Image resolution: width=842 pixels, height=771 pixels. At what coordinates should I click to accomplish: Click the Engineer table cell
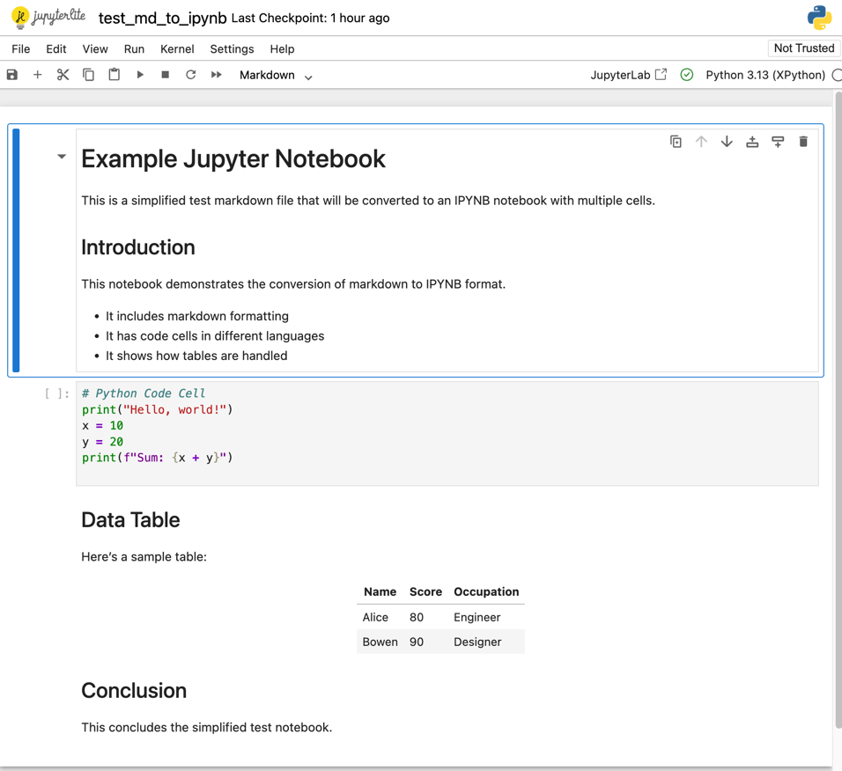point(476,617)
